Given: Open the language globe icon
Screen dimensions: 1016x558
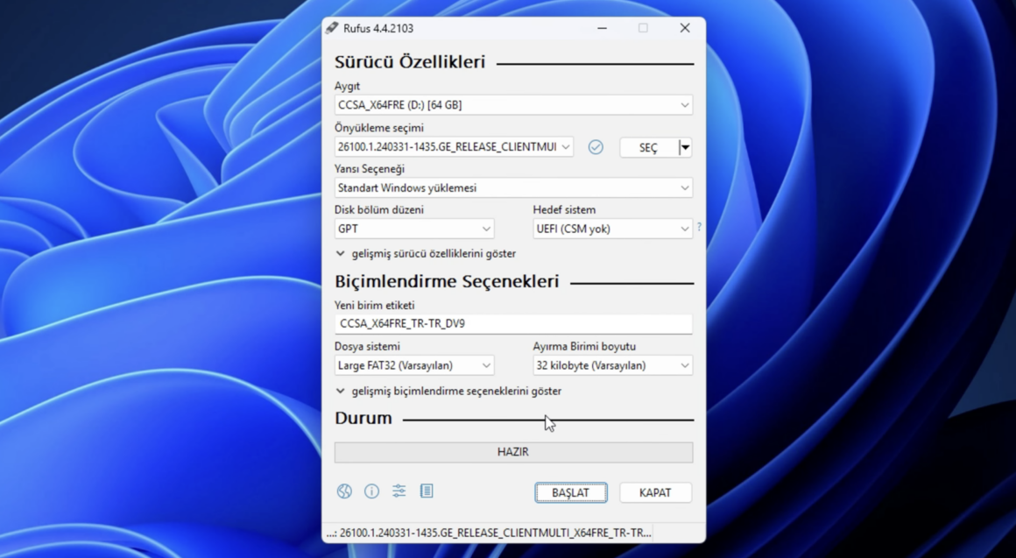Looking at the screenshot, I should point(344,491).
